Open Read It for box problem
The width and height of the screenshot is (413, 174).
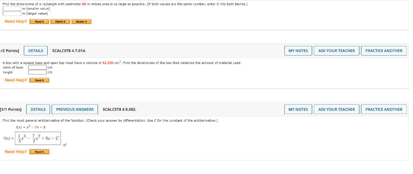(x=39, y=80)
